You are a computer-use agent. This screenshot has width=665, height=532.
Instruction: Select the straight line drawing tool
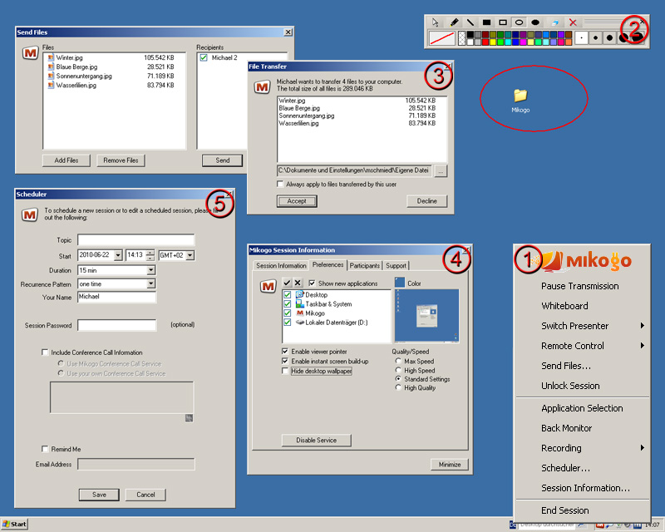point(470,22)
